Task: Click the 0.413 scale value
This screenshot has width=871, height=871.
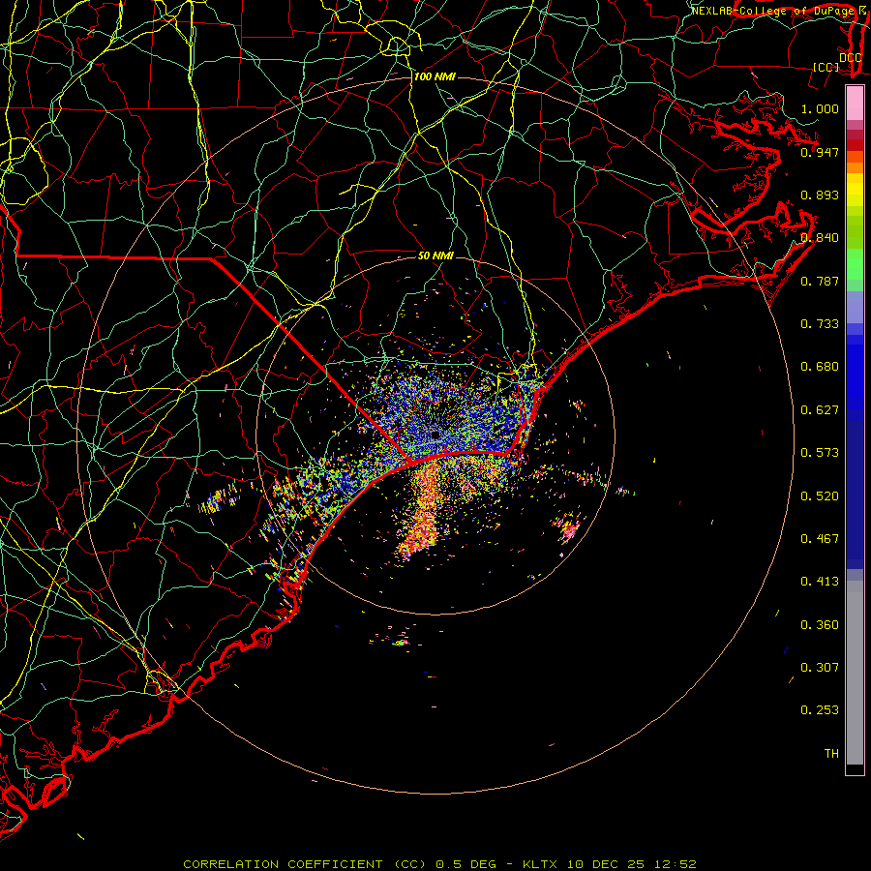Action: coord(820,582)
